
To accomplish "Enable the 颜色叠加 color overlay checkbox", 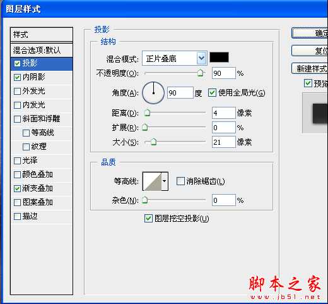I will [x=17, y=174].
